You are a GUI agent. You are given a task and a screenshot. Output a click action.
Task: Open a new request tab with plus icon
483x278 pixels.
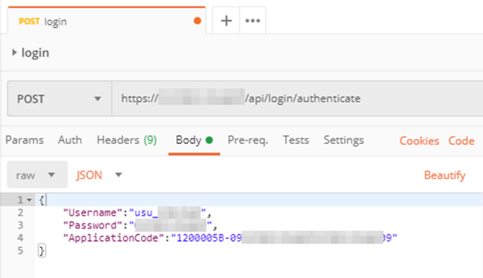(226, 21)
